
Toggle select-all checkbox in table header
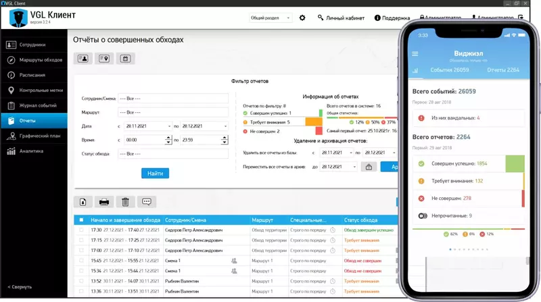82,220
